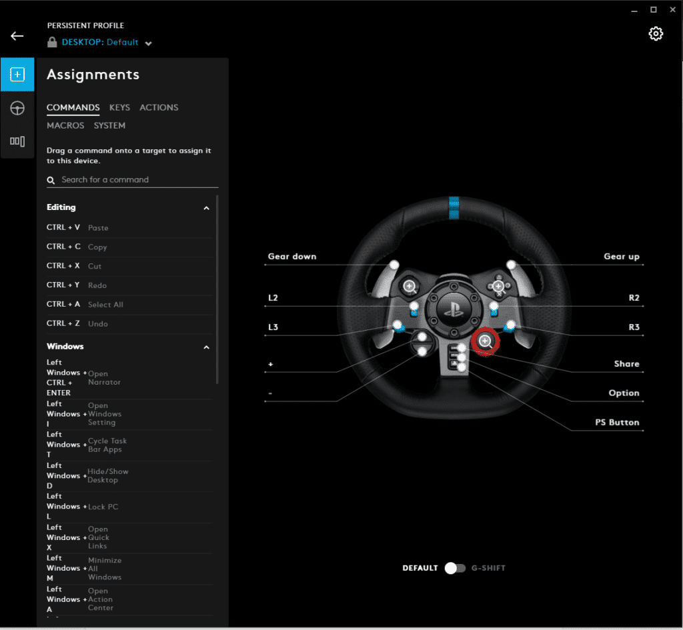683x630 pixels.
Task: Open the settings gear icon
Action: tap(656, 34)
